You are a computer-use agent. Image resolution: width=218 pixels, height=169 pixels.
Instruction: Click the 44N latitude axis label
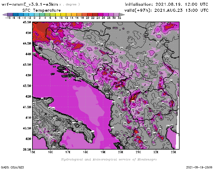[28, 54]
